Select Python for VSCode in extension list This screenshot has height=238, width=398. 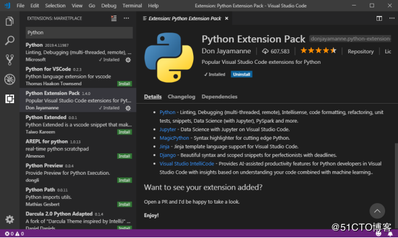tap(78, 76)
